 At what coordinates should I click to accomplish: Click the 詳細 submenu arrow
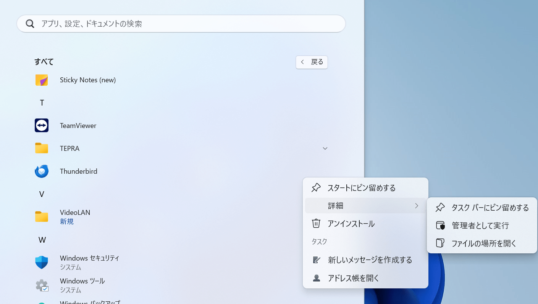click(x=417, y=206)
